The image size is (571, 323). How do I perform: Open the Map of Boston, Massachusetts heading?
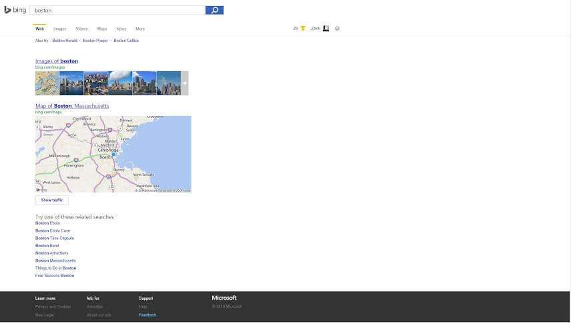(72, 106)
